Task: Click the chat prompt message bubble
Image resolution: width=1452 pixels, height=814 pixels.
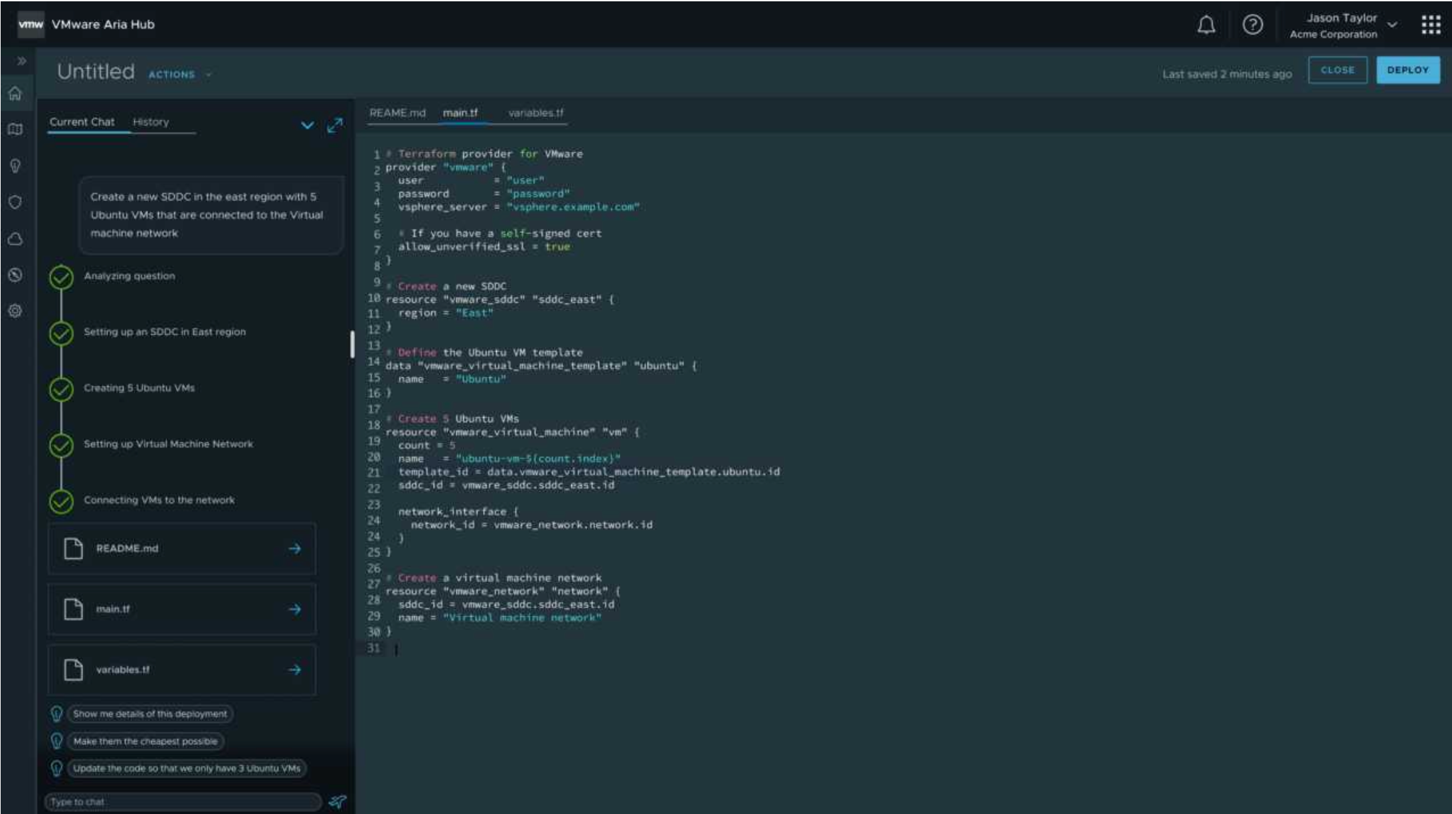Action: click(211, 215)
